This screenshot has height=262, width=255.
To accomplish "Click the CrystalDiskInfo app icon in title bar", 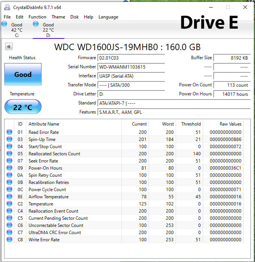I will [x=7, y=8].
